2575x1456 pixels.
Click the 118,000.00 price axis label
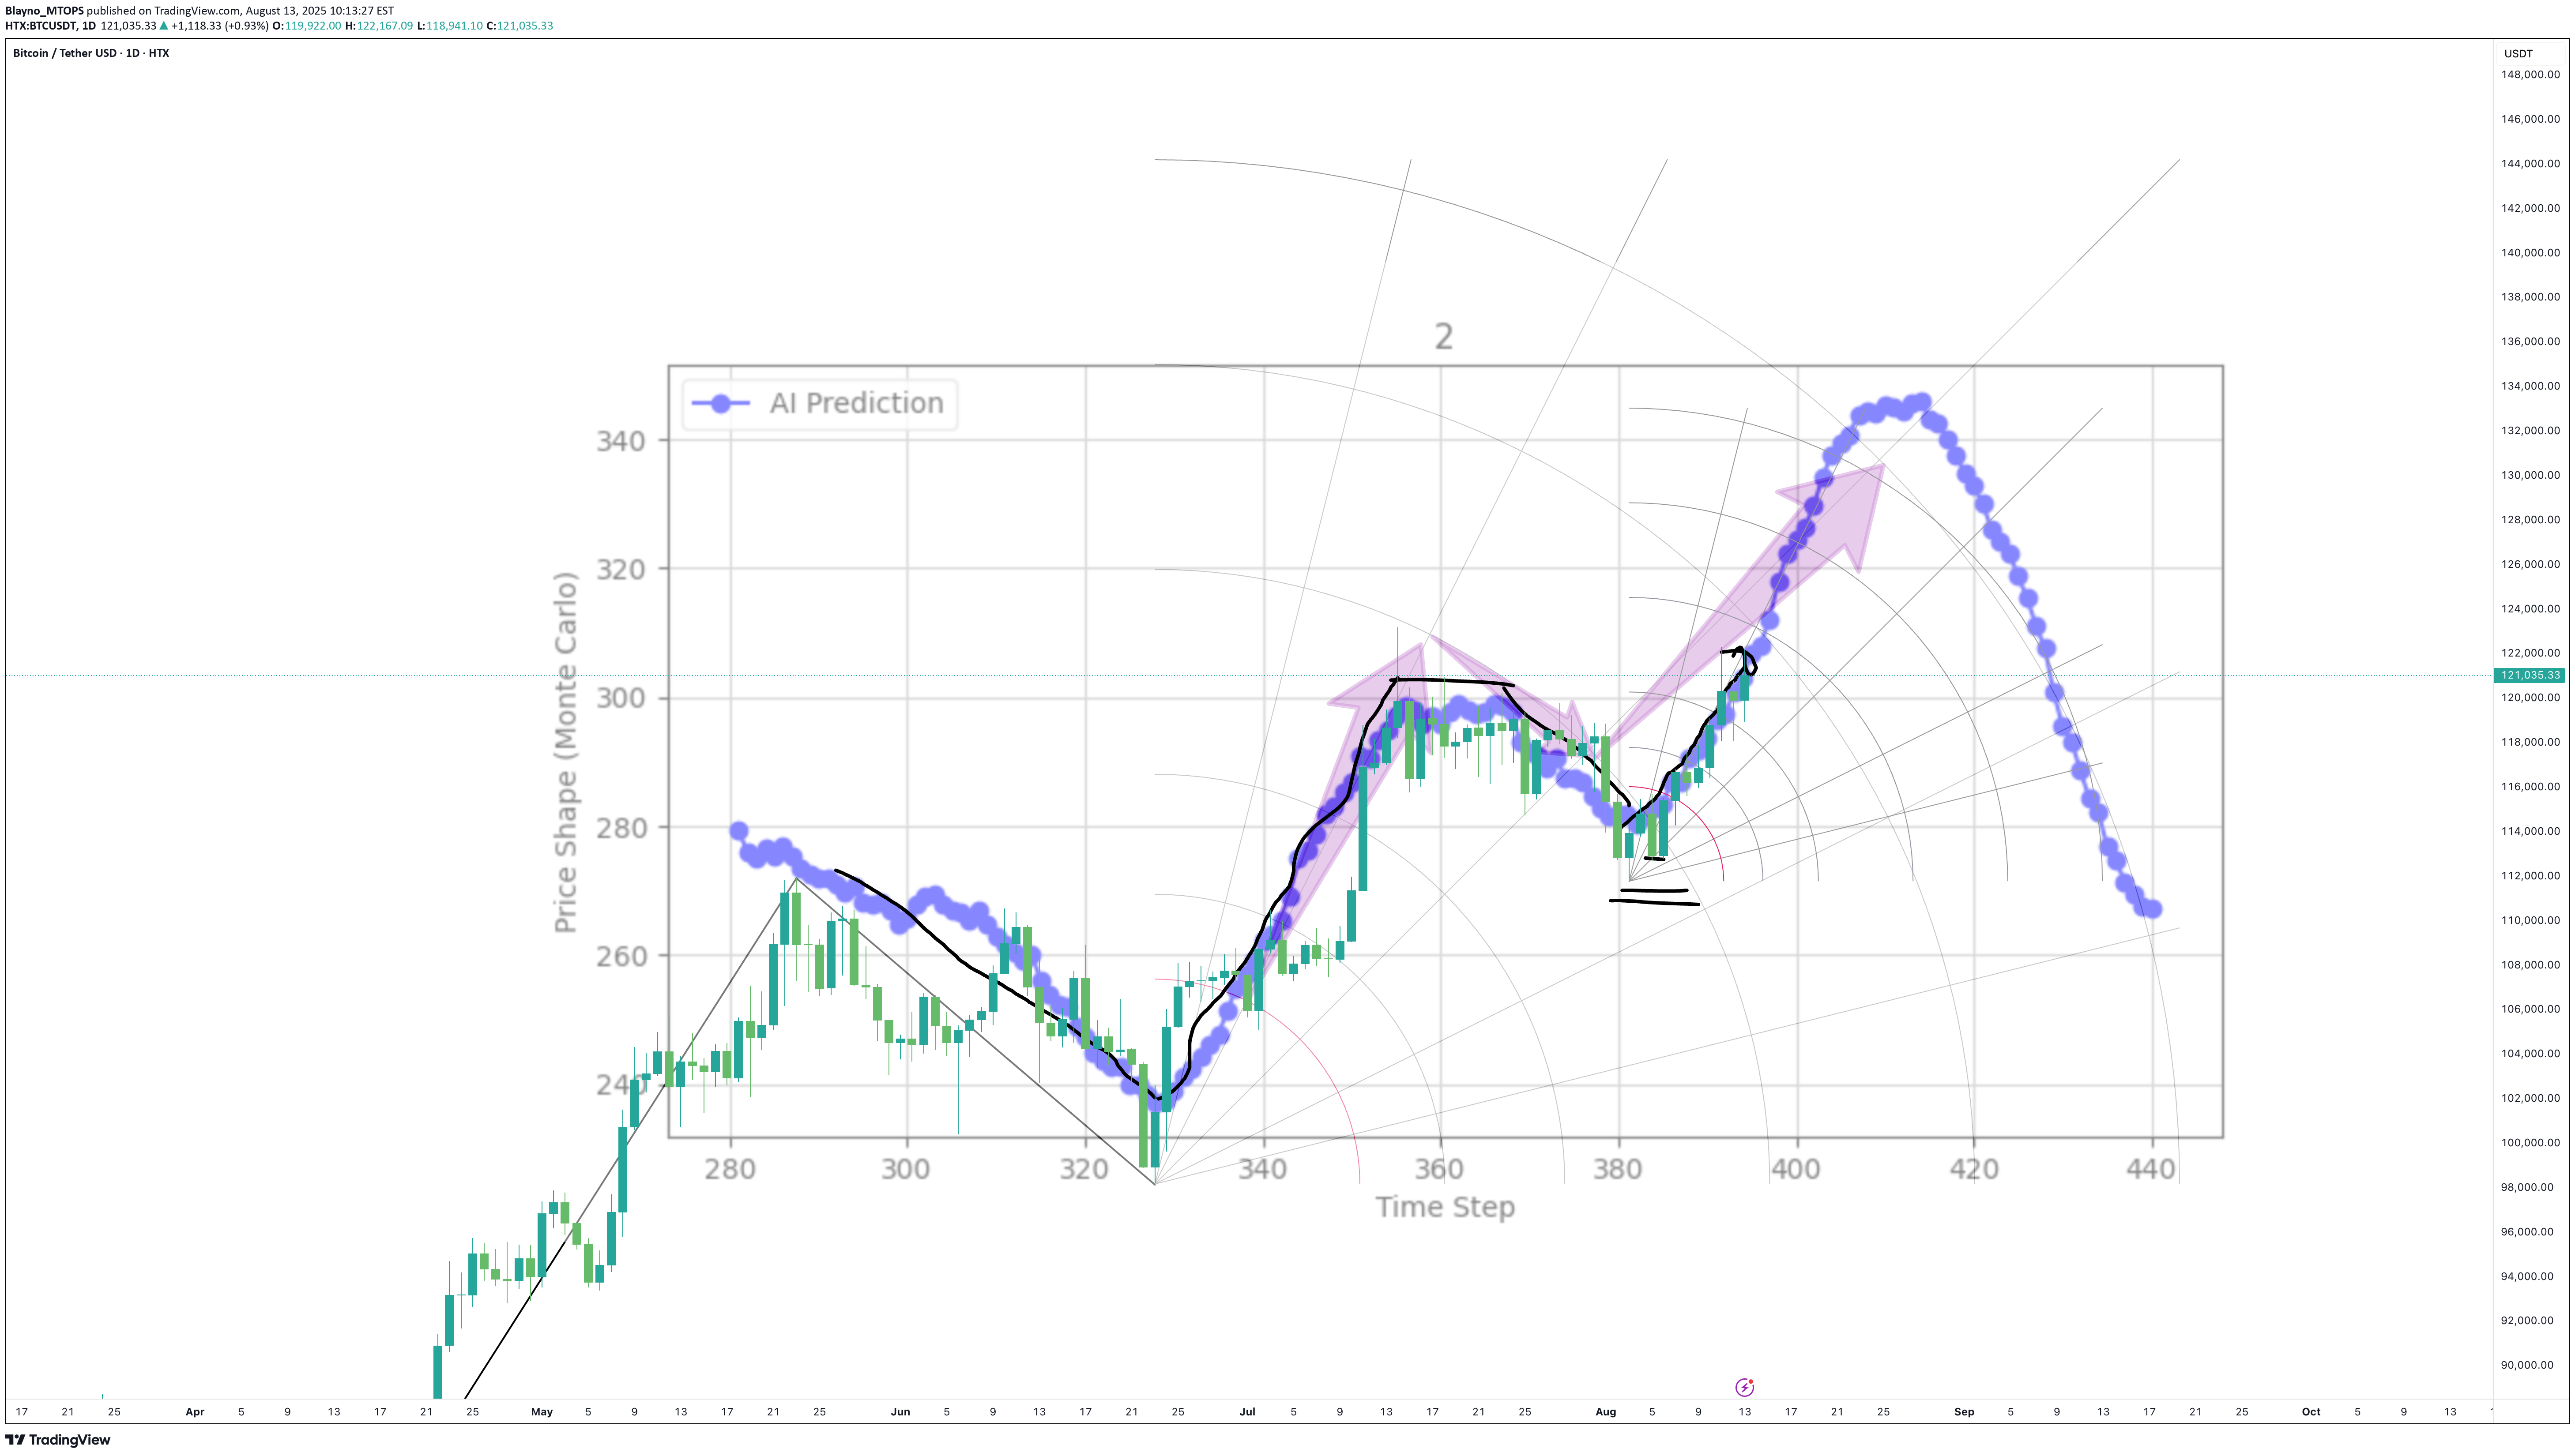coord(2530,742)
